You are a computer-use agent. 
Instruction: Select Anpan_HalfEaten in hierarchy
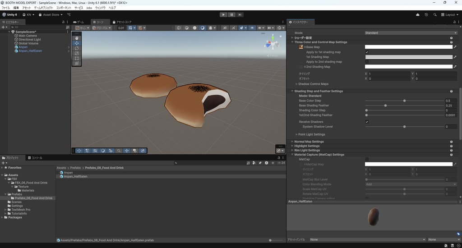tap(30, 51)
